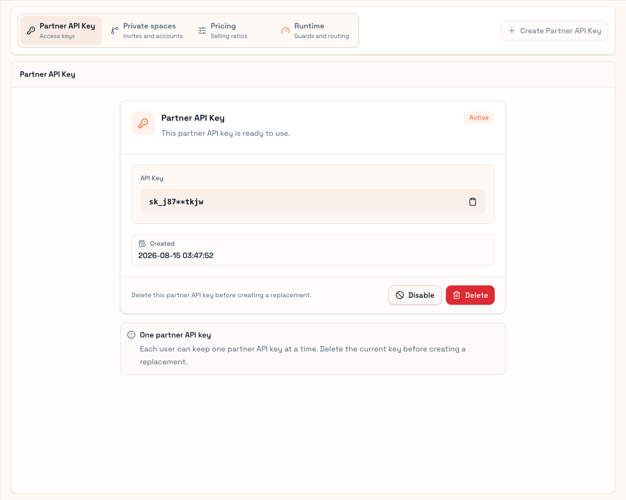Copy the API key with the clipboard icon
Image resolution: width=626 pixels, height=500 pixels.
(473, 202)
